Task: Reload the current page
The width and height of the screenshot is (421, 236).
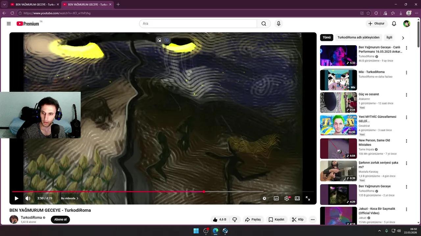Action: [12, 13]
